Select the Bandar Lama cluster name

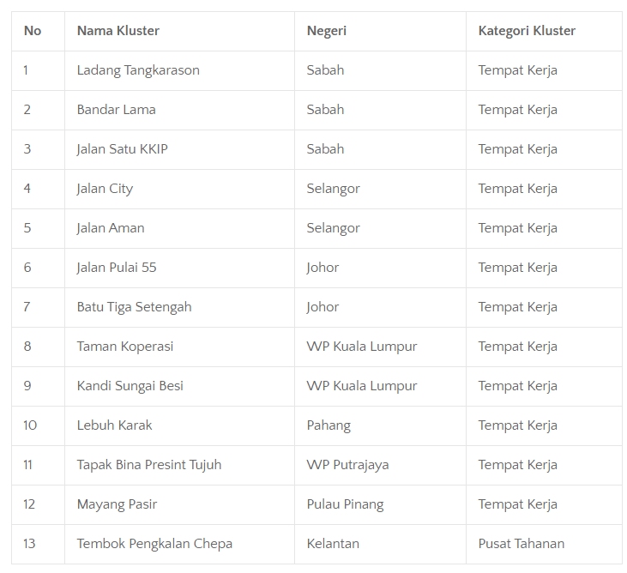point(117,110)
